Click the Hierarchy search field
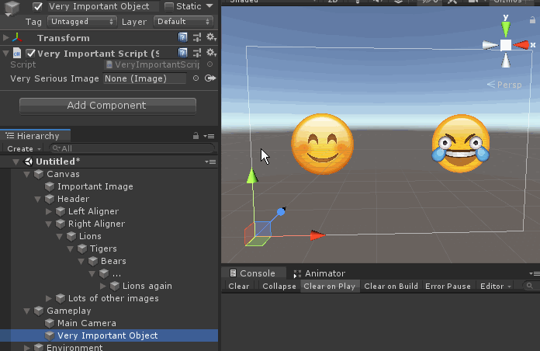Image resolution: width=540 pixels, height=351 pixels. tap(132, 148)
